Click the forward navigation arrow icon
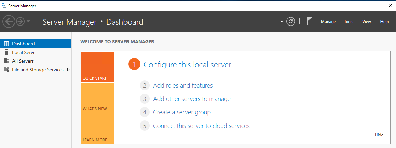Screen dimensions: 396x148 (x=20, y=22)
